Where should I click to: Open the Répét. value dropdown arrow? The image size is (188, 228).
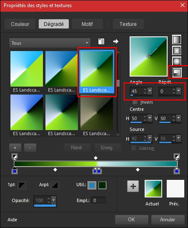pos(179,91)
